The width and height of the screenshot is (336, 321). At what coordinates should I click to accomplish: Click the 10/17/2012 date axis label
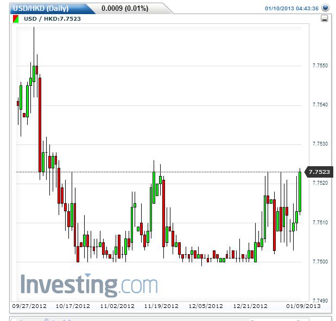point(73,306)
